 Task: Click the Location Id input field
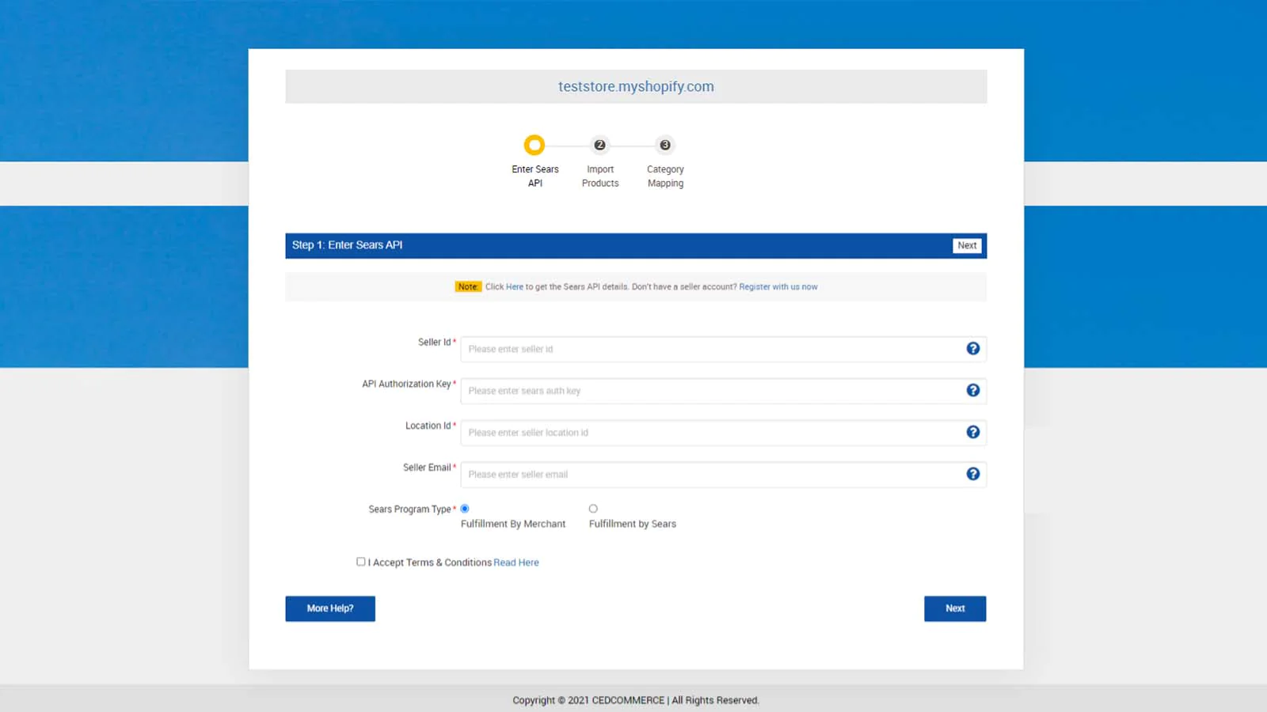[x=723, y=433]
